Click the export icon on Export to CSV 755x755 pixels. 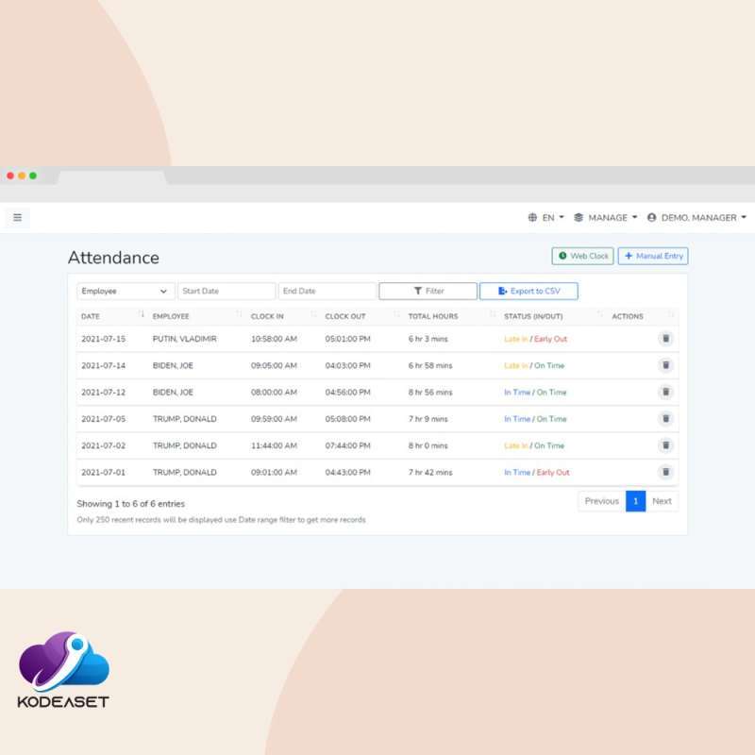pos(502,291)
